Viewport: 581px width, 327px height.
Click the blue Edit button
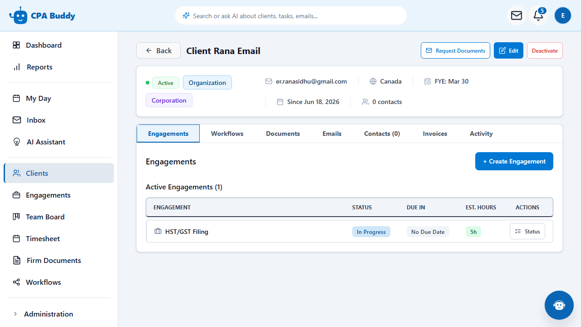508,50
